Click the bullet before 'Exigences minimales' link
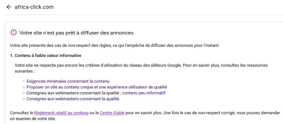This screenshot has height=124, width=283. click(24, 81)
